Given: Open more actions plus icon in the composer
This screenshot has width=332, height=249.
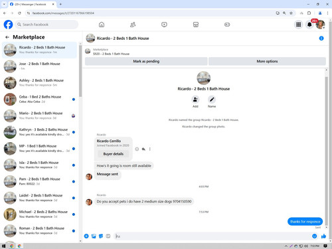Looking at the screenshot, I should (x=86, y=236).
